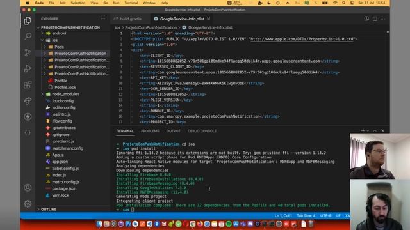Screen dimensions: 410x230
Task: Expand the highlighted ProjetoComPushNotification folder
Action: [80, 54]
